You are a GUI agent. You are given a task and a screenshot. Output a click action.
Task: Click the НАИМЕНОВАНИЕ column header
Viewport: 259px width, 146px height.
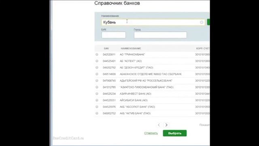(131, 49)
